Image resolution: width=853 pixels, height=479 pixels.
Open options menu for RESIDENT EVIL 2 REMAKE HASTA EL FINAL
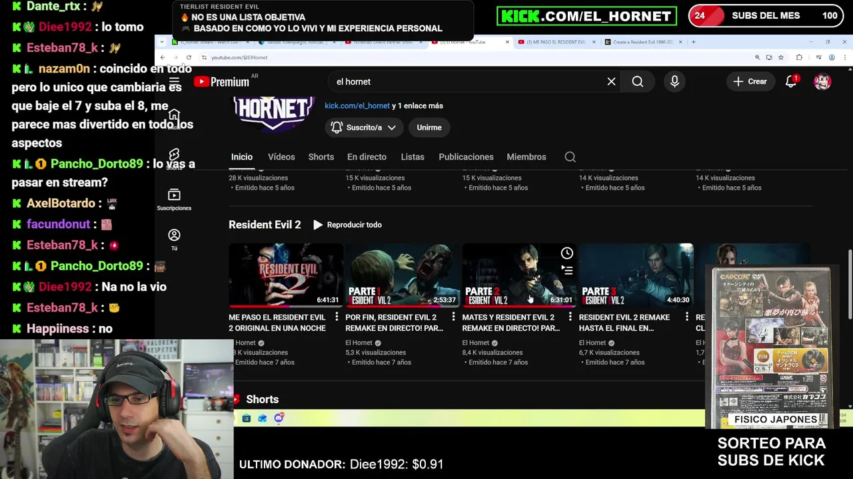tap(686, 317)
